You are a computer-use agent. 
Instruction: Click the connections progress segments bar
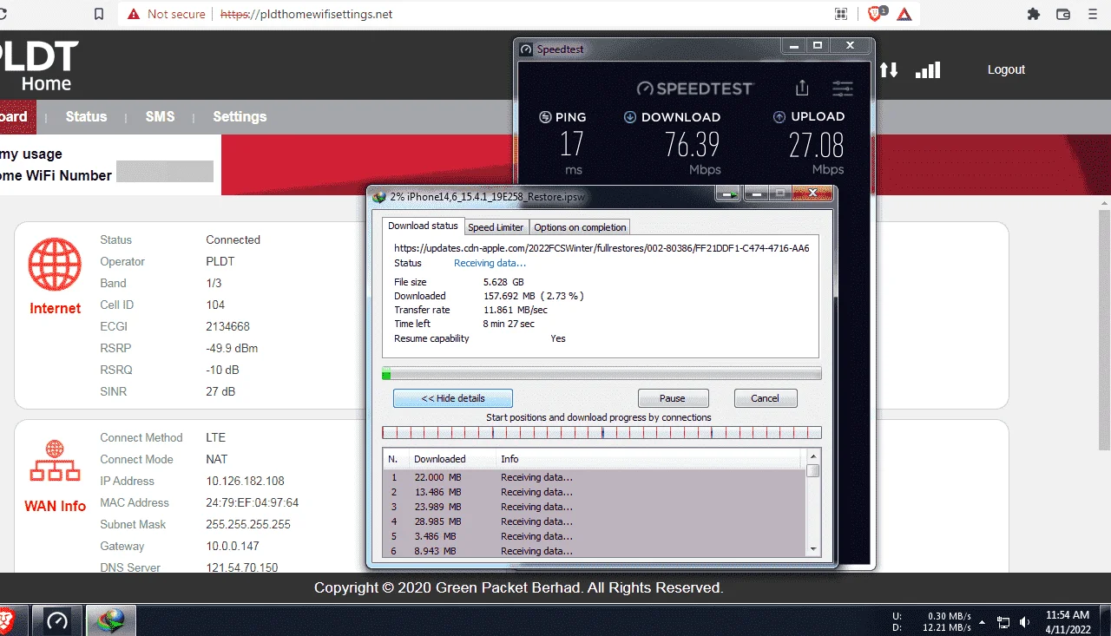(602, 432)
